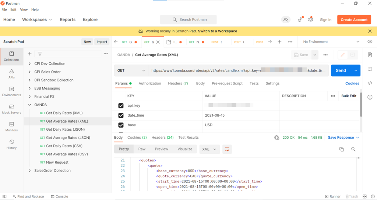Open the request info icon in right sidebar

[x=370, y=97]
